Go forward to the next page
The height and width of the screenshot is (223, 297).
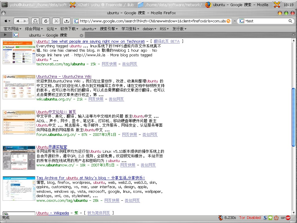(x=25, y=21)
